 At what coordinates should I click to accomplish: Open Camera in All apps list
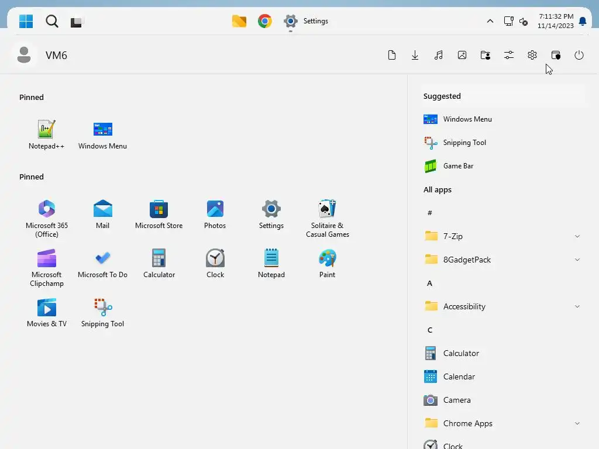[x=504, y=400]
